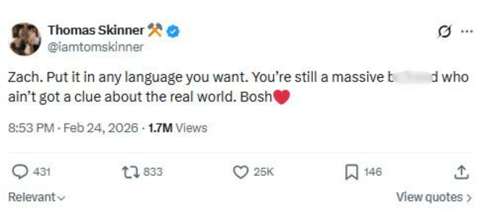Click the 833 reposts count
The width and height of the screenshot is (485, 212).
point(153,172)
